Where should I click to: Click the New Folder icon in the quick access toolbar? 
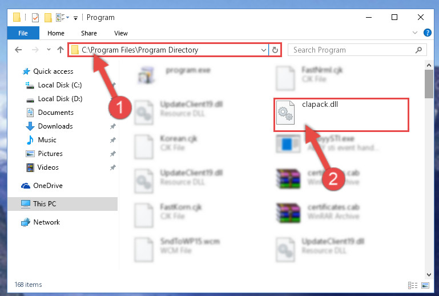pyautogui.click(x=48, y=17)
